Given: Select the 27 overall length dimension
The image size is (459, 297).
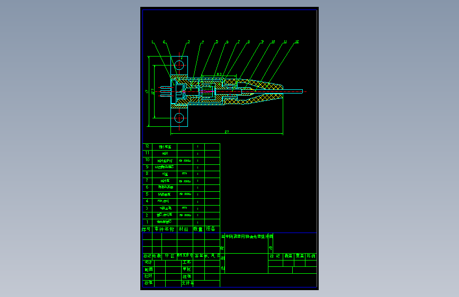Looking at the screenshot, I should point(227,132).
